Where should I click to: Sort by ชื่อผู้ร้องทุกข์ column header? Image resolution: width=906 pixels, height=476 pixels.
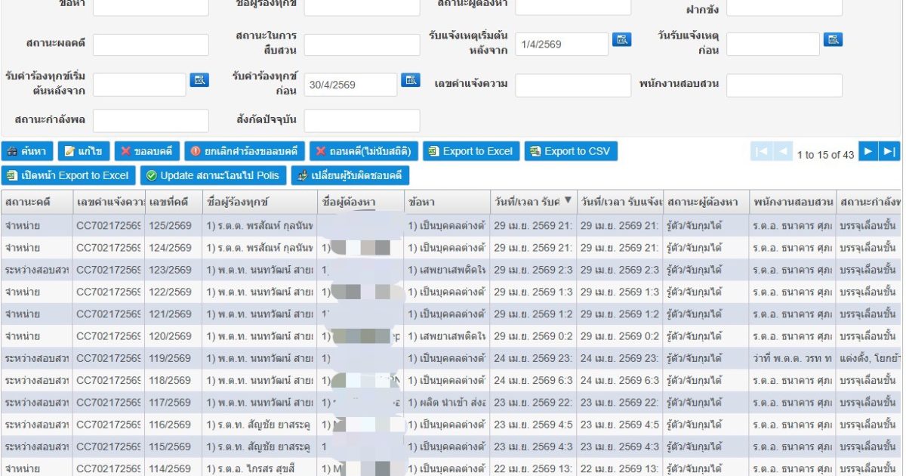(x=260, y=202)
